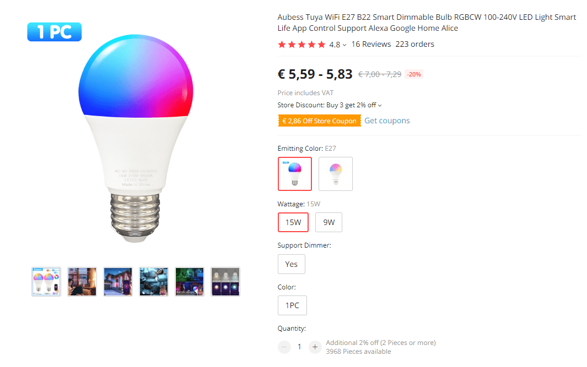Open the 16 Reviews link
587x367 pixels.
371,44
